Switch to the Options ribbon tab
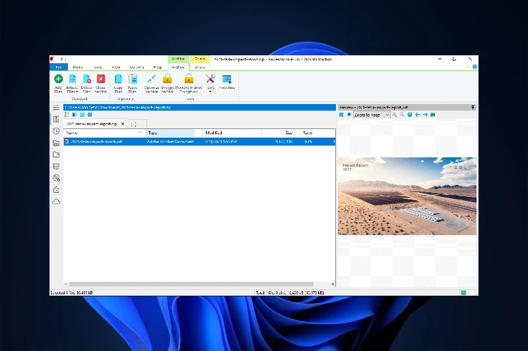Image resolution: width=528 pixels, height=351 pixels. (137, 67)
